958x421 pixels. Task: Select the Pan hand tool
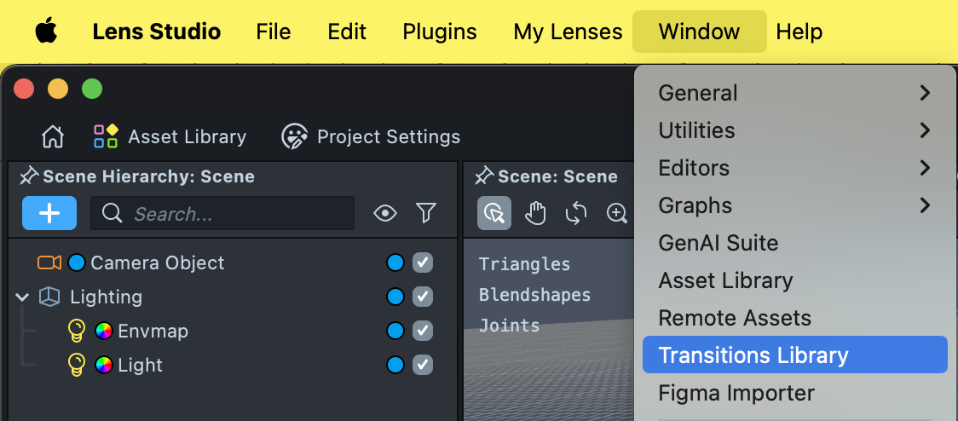pyautogui.click(x=535, y=213)
